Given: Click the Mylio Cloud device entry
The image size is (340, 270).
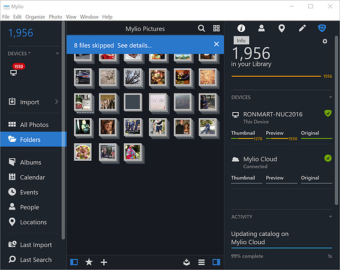Looking at the screenshot, I should 260,159.
